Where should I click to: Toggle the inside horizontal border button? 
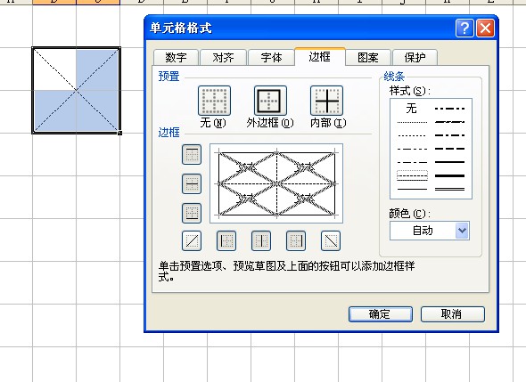(x=192, y=183)
